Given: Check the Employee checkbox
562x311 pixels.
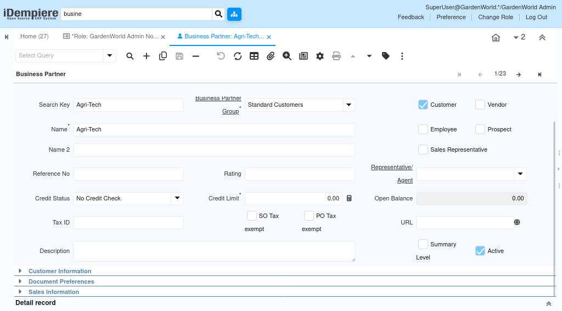Looking at the screenshot, I should coord(423,129).
